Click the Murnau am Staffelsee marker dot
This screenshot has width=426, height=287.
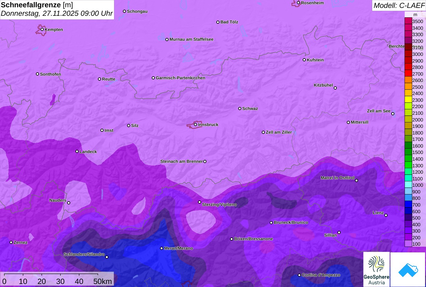click(x=167, y=39)
